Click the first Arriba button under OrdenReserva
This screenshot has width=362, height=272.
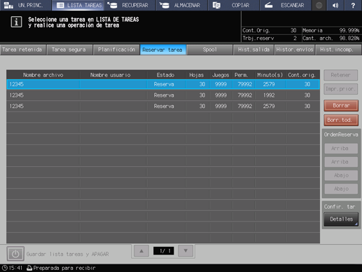coord(341,149)
